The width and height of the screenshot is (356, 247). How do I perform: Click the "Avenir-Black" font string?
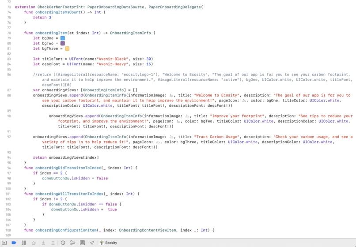click(112, 59)
